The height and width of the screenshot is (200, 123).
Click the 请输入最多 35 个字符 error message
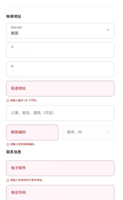click(24, 100)
